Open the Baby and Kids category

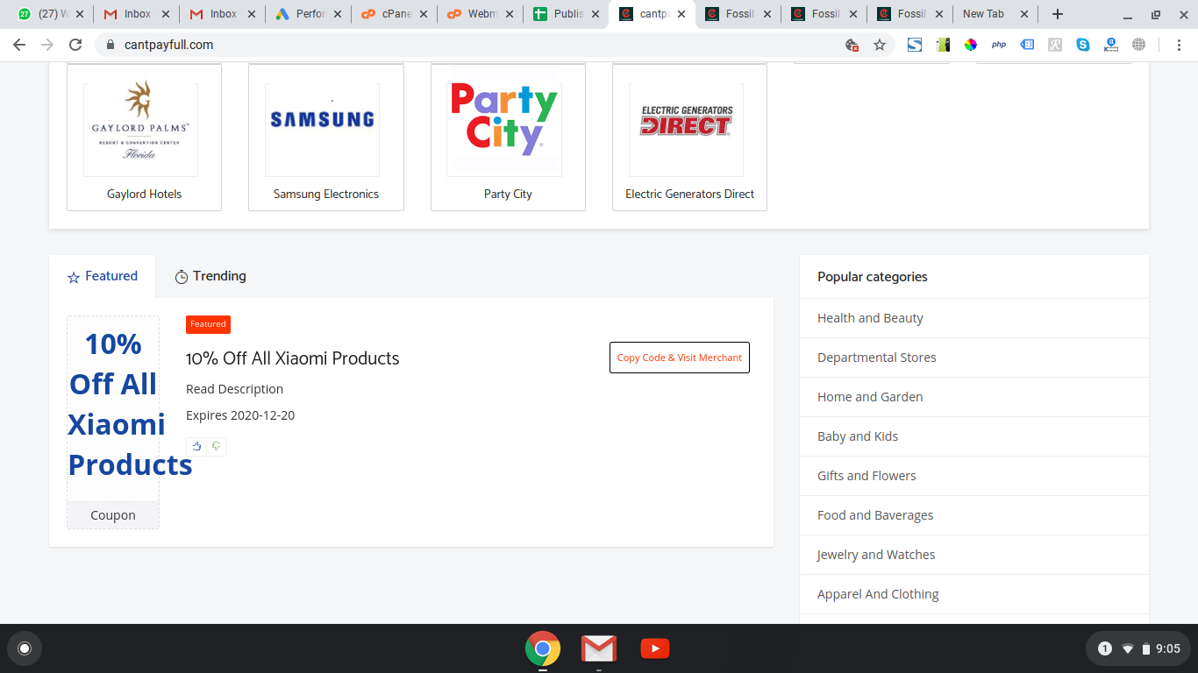point(858,436)
